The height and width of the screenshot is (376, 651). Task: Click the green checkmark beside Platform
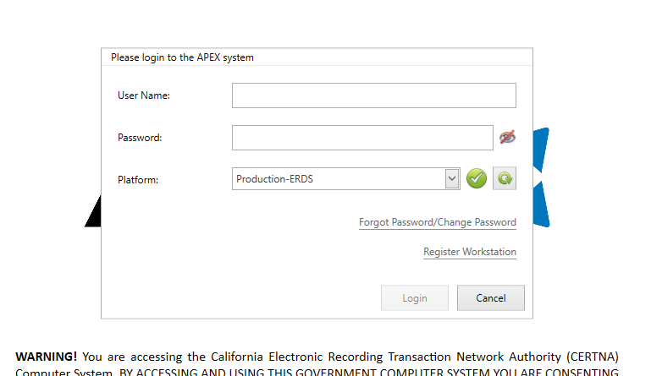pos(477,178)
